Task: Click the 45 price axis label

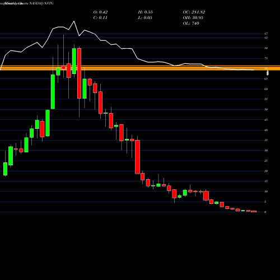Action: 266,120
